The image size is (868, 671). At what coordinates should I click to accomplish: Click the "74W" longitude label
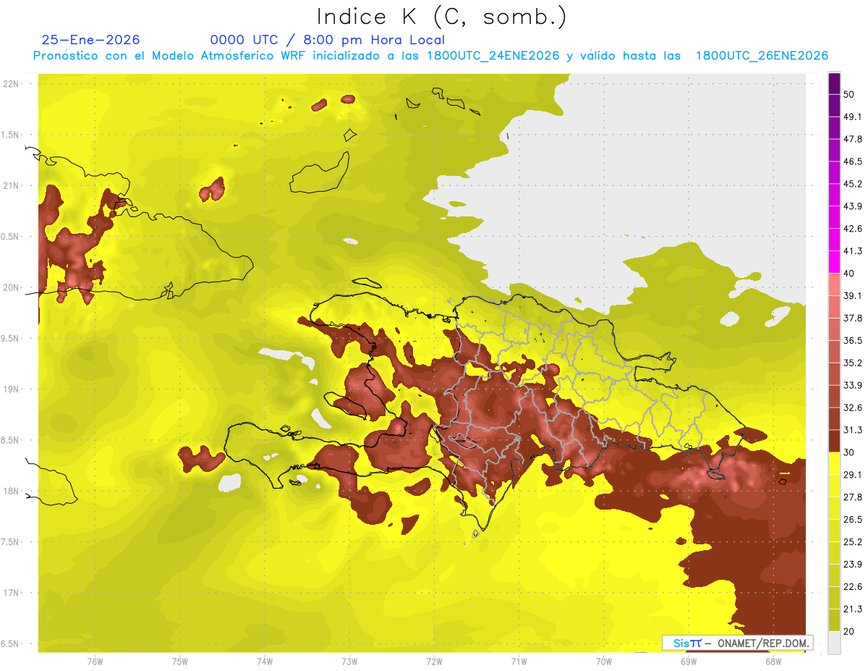click(264, 662)
